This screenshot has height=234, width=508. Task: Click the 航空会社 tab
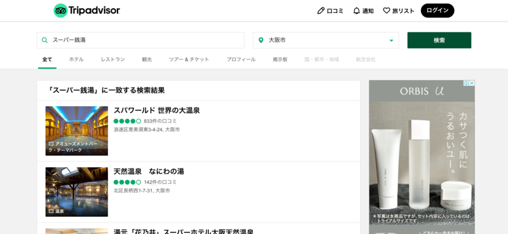[x=366, y=59]
